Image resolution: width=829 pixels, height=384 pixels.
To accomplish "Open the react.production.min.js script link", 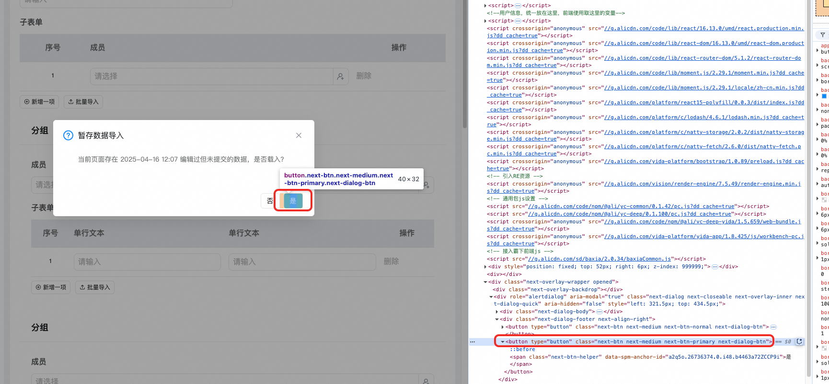I will tap(645, 32).
